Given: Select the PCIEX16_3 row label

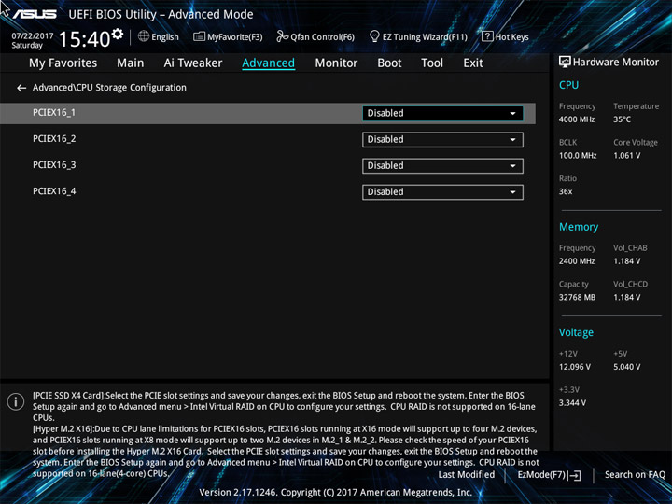Looking at the screenshot, I should pos(54,165).
